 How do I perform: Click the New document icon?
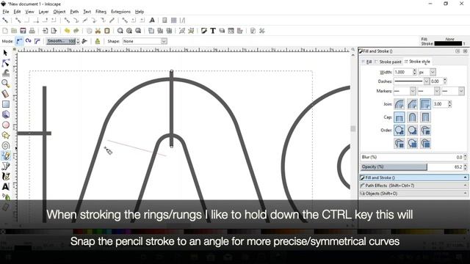tap(5, 31)
